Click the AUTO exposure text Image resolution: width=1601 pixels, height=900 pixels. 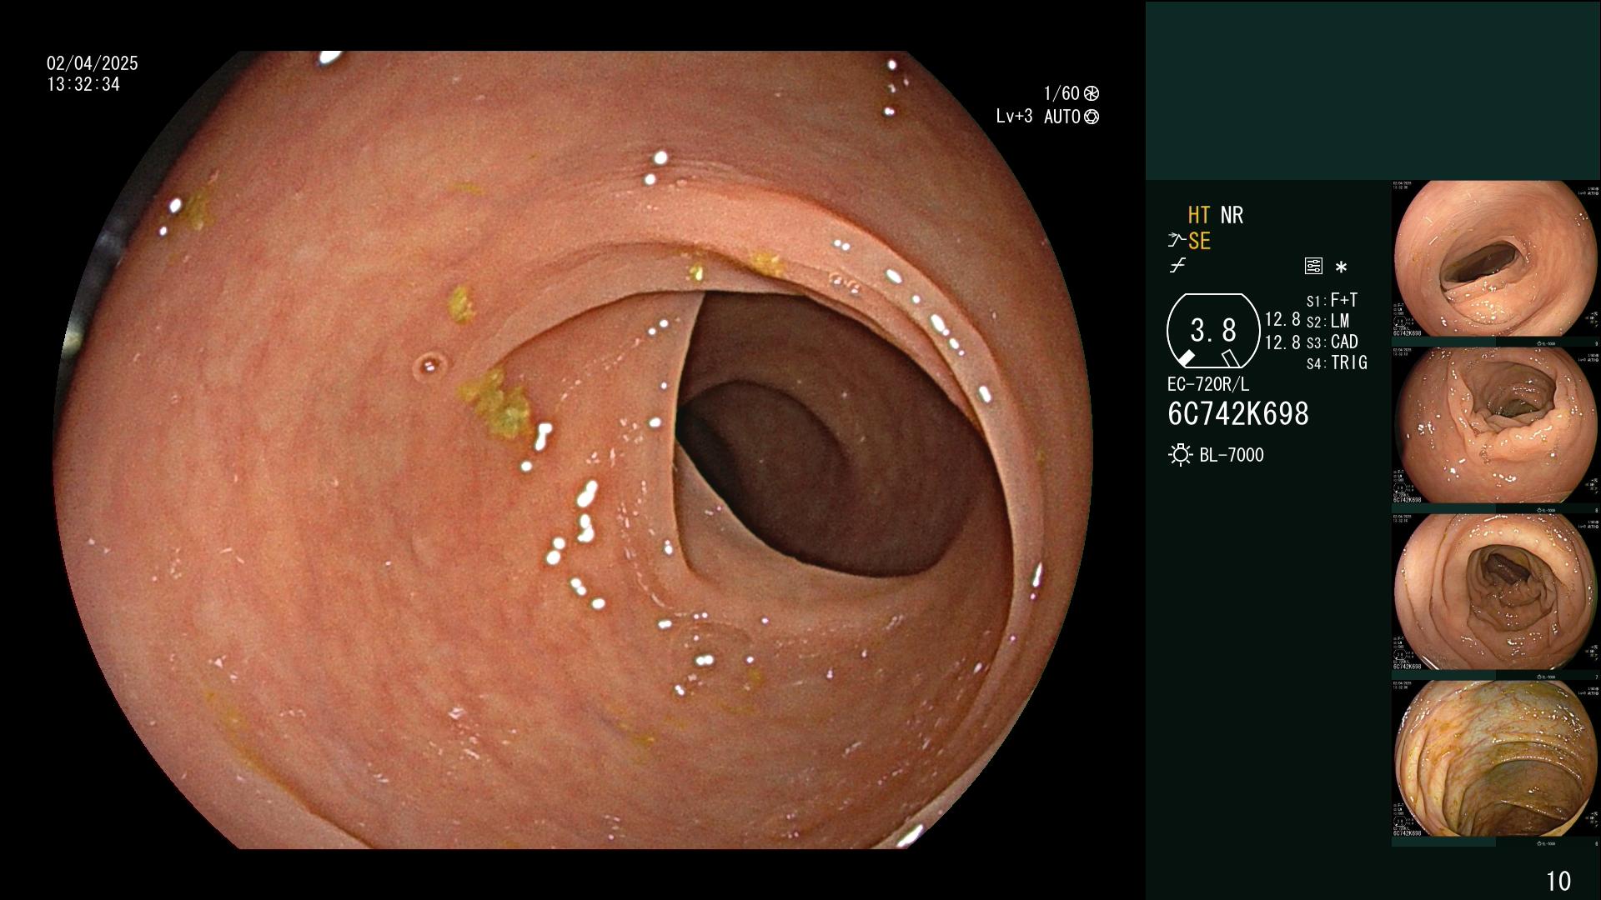click(1062, 117)
